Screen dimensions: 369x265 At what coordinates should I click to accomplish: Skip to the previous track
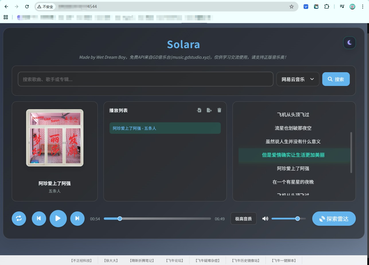pos(39,218)
